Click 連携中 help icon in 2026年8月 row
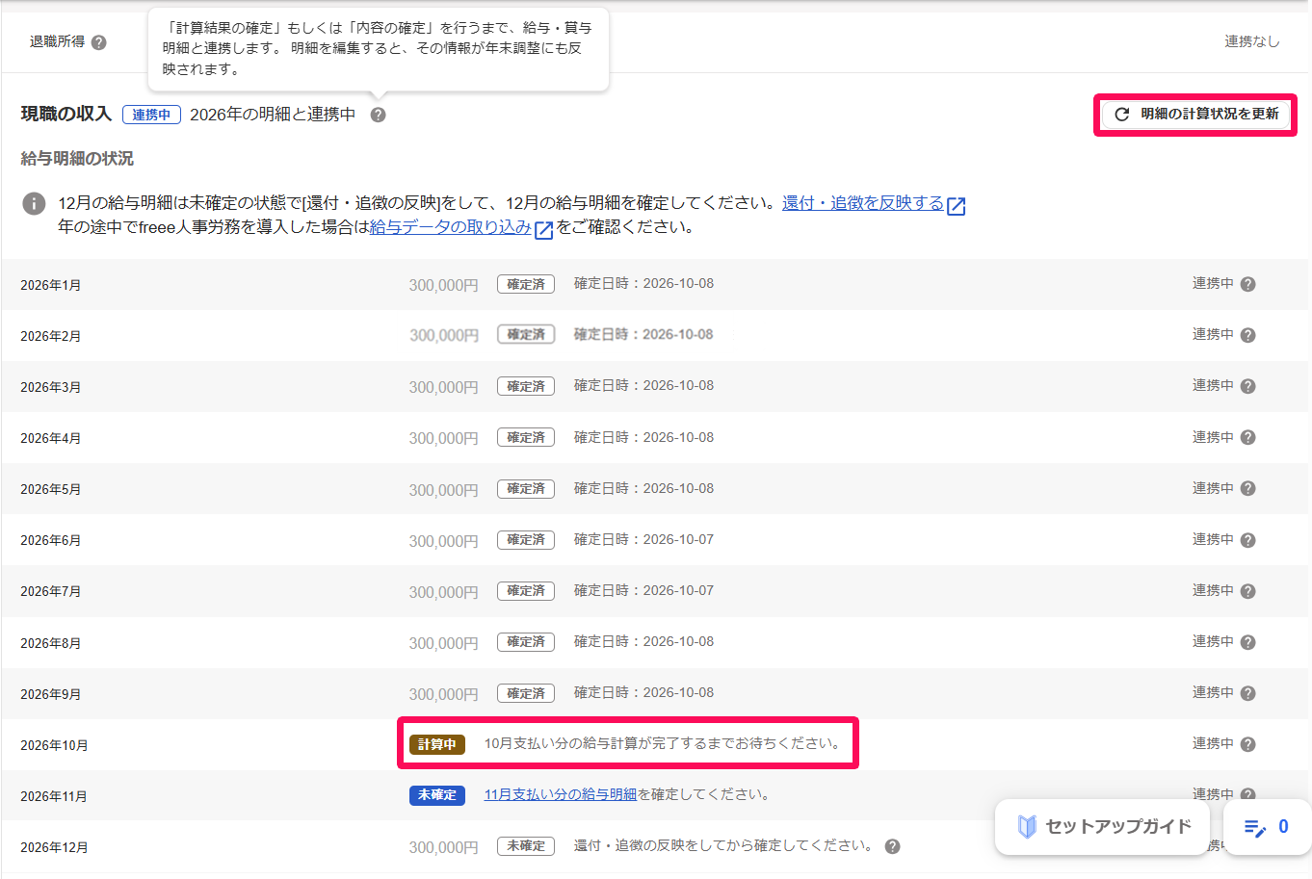The width and height of the screenshot is (1312, 879). click(1247, 642)
